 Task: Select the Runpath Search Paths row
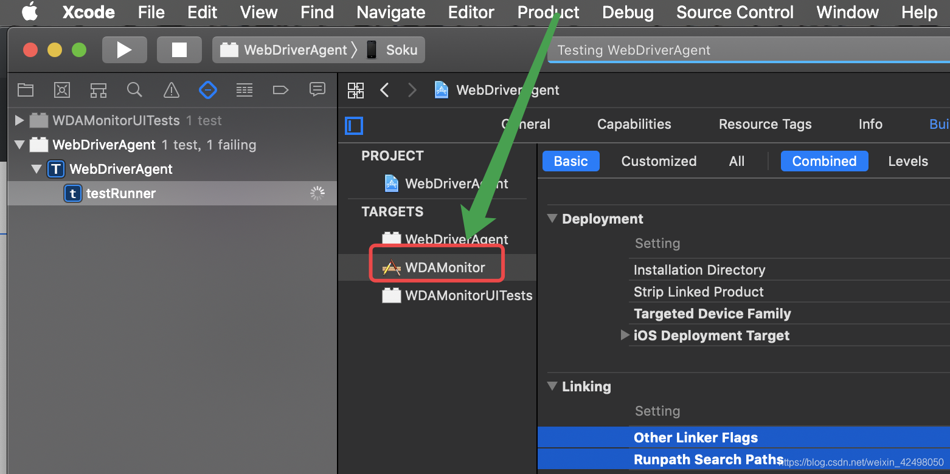click(x=744, y=459)
